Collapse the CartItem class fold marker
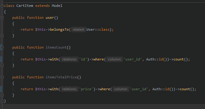The height and width of the screenshot is (109, 205). point(2,6)
